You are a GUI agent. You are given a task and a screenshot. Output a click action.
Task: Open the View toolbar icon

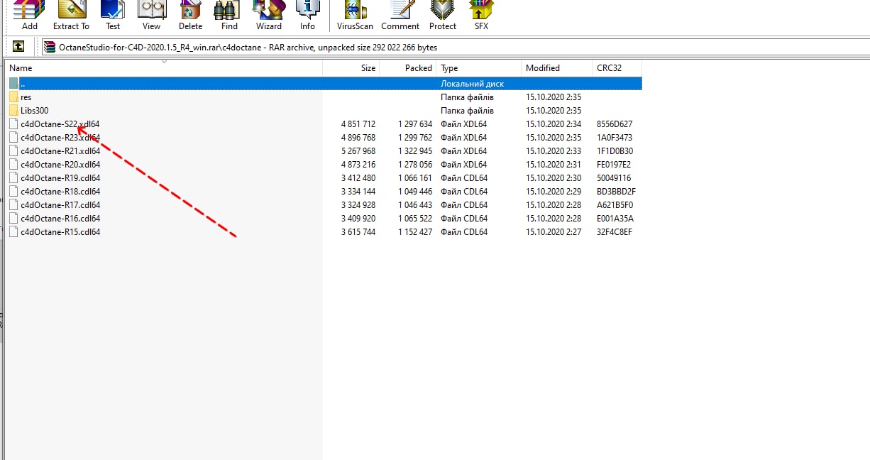coord(151,10)
